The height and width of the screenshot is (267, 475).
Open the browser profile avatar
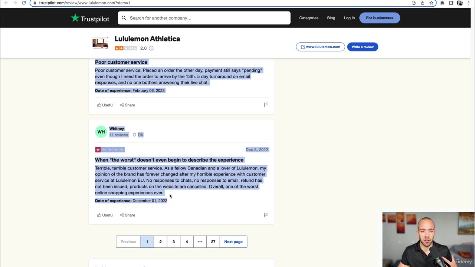(460, 3)
